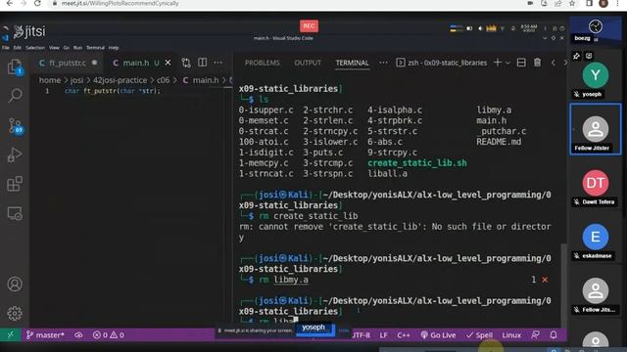Start Go Live server
The height and width of the screenshot is (352, 627).
point(438,334)
